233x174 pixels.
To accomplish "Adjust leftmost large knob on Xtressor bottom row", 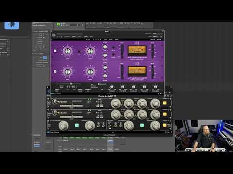I will (x=64, y=126).
